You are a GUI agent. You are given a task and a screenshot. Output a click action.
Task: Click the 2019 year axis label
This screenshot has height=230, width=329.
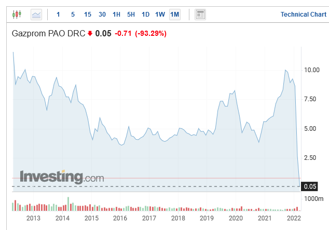click(x=207, y=218)
